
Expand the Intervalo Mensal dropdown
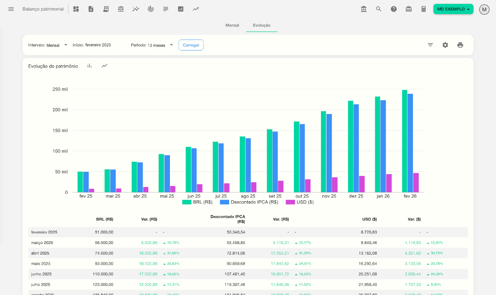(x=48, y=45)
